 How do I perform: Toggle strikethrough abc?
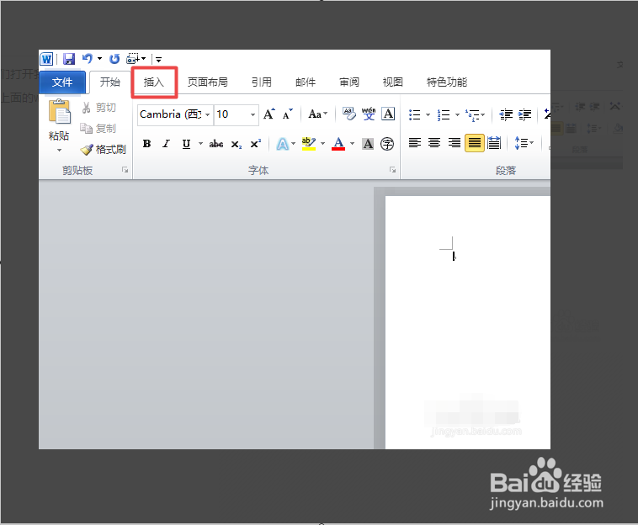216,144
